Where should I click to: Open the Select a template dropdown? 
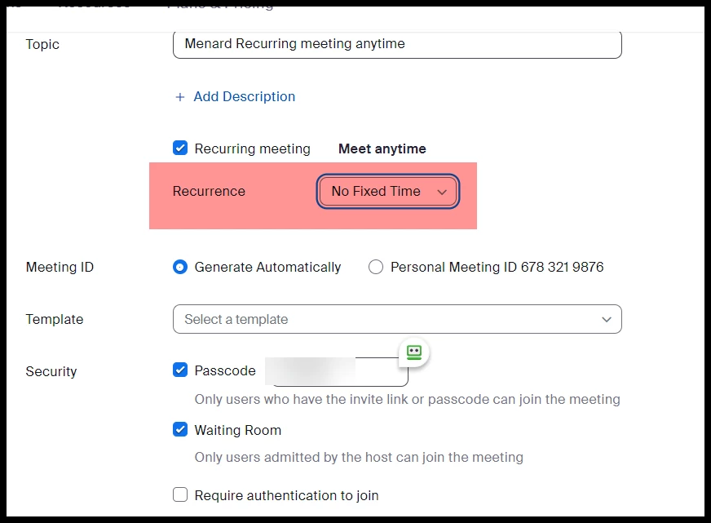397,319
